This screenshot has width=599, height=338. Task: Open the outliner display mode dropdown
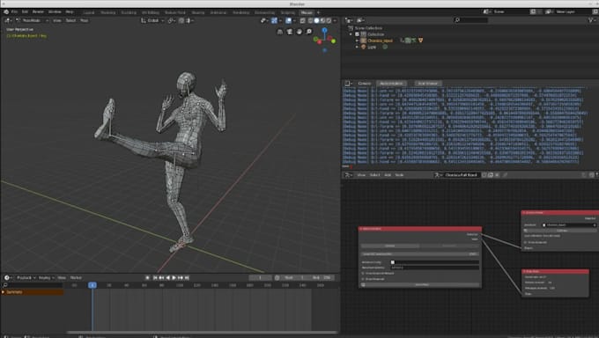(x=360, y=20)
